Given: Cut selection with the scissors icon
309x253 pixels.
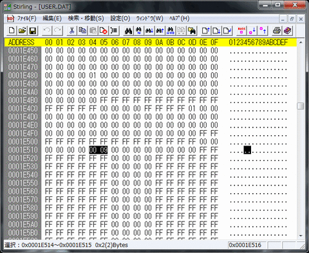Looking at the screenshot, I should (71, 31).
